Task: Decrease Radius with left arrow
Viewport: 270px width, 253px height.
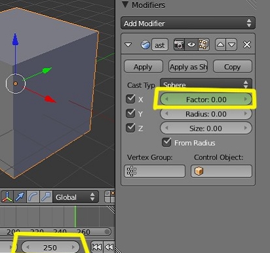Action: [x=166, y=114]
